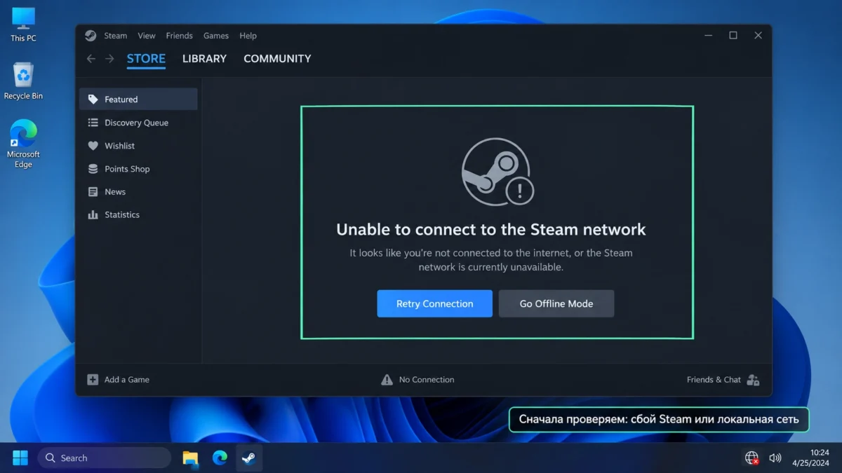Switch to the COMMUNITY tab

coord(277,59)
